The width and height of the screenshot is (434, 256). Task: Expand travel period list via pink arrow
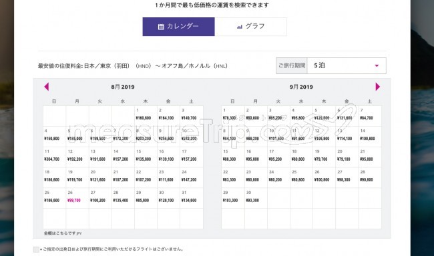tap(377, 66)
